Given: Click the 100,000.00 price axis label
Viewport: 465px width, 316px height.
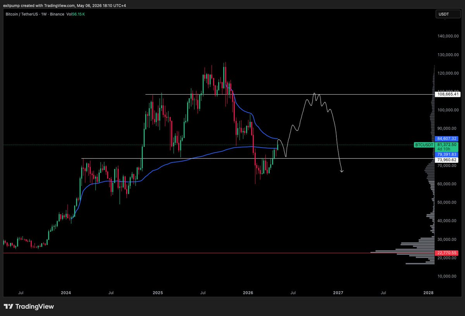Looking at the screenshot, I should tap(447, 110).
